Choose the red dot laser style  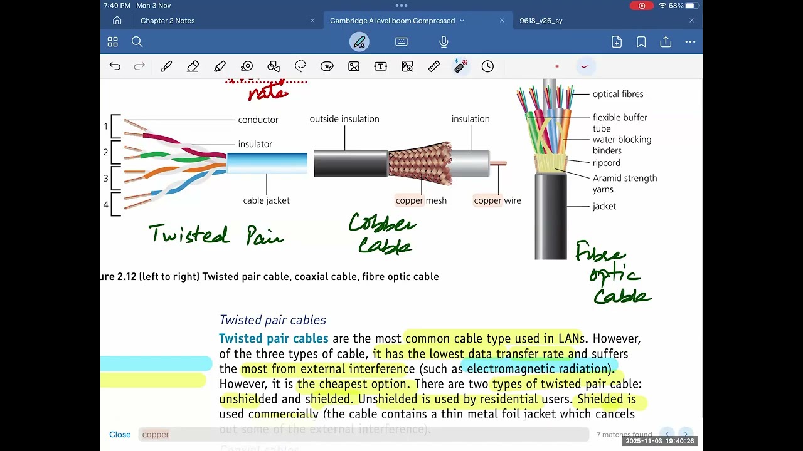[557, 66]
